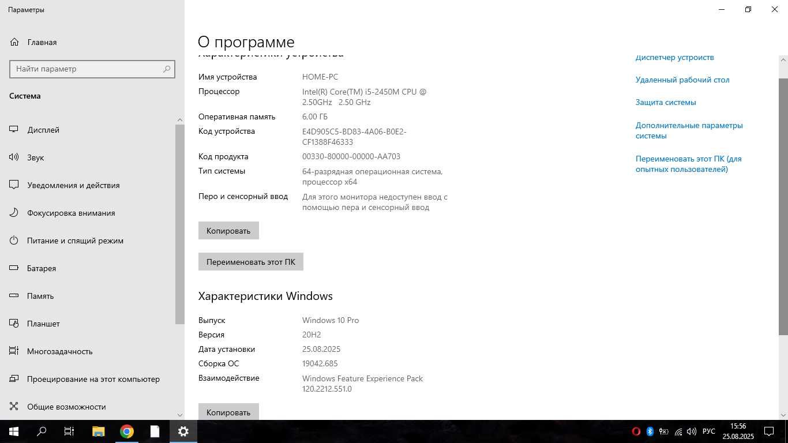
Task: Copy Windows specs with lower Копировать button
Action: pos(228,412)
